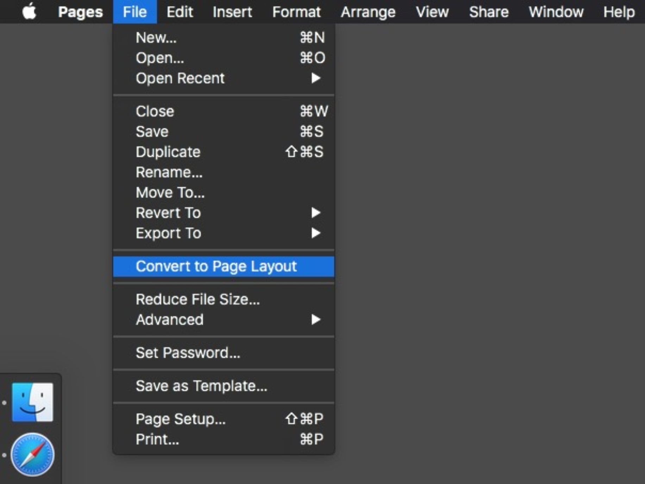Choose Print from the File menu
Viewport: 645px width, 484px height.
tap(157, 439)
